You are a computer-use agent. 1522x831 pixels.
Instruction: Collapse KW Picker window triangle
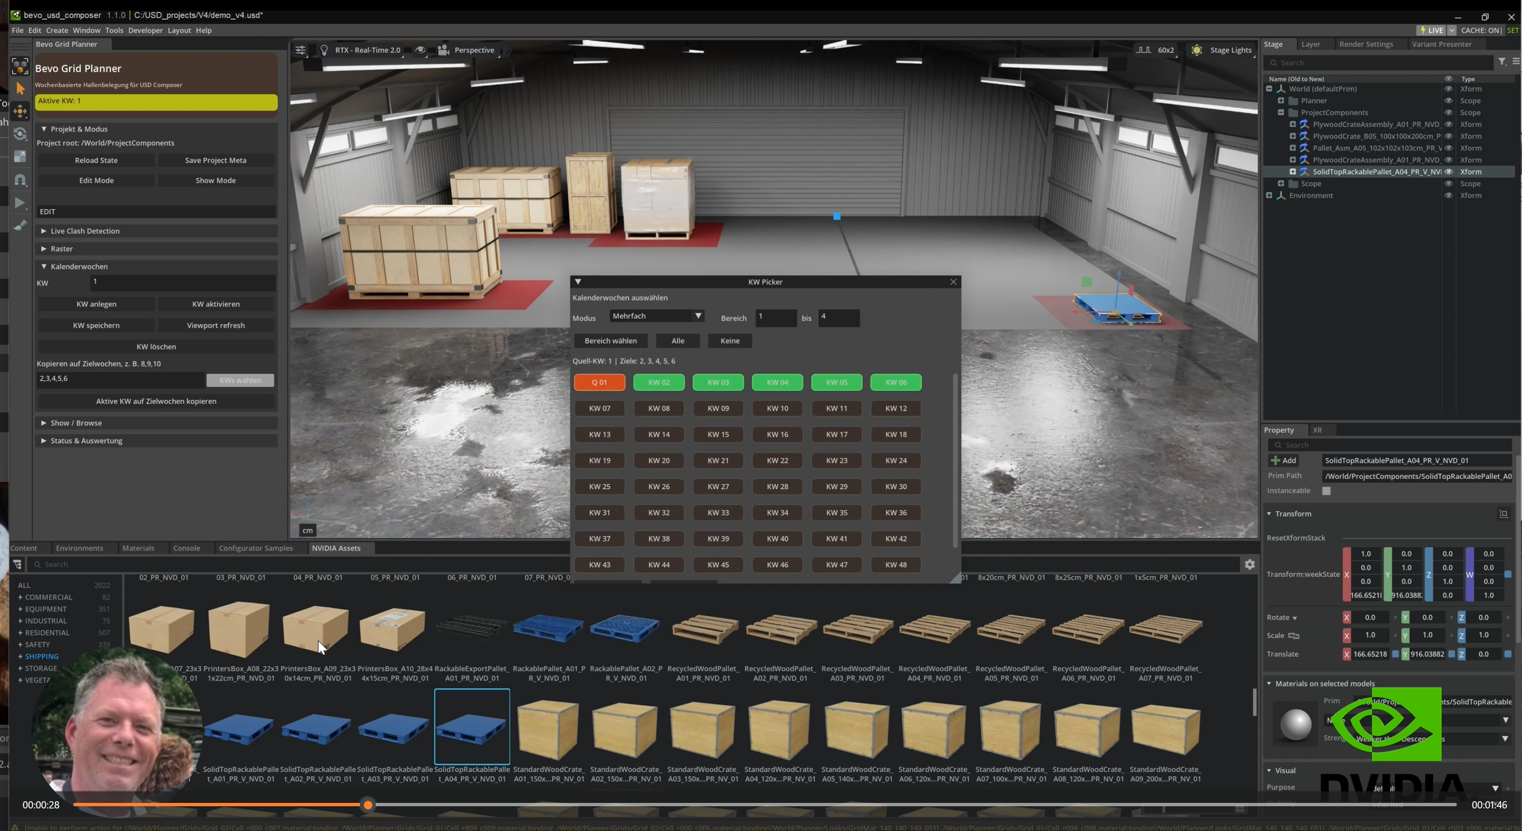(x=579, y=283)
